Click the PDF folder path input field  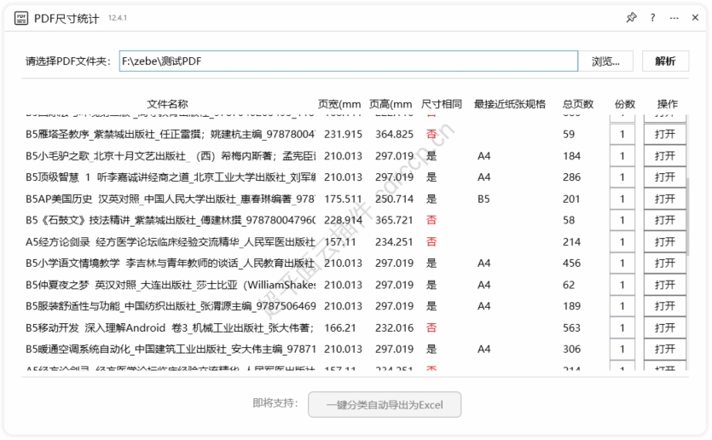click(x=348, y=61)
